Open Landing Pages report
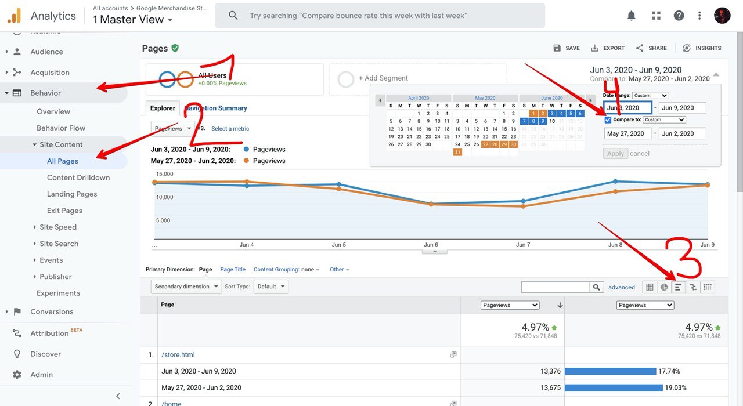The image size is (743, 406). click(x=72, y=194)
